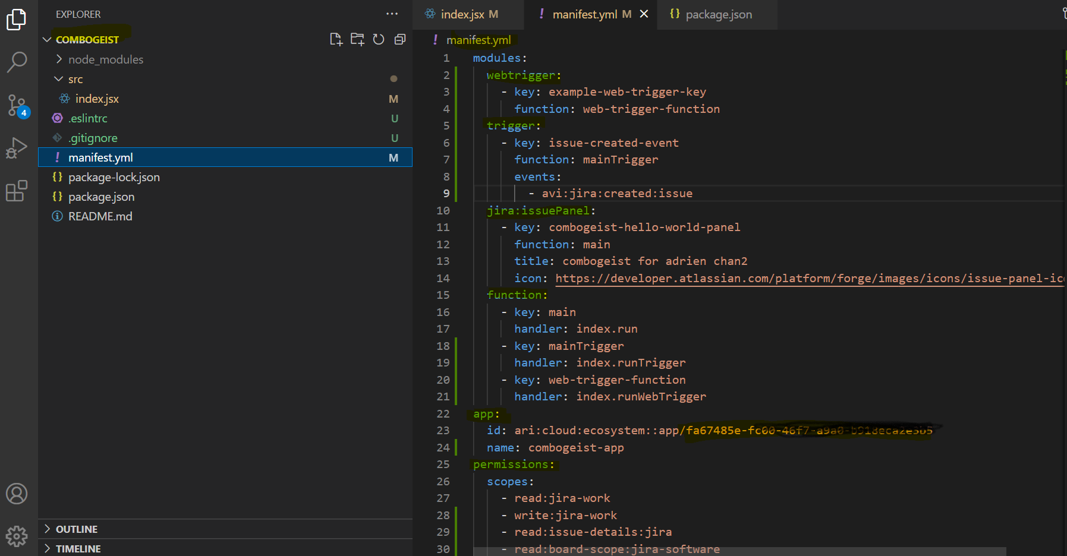Expand the TIMELINE section
The image size is (1067, 556).
click(78, 548)
